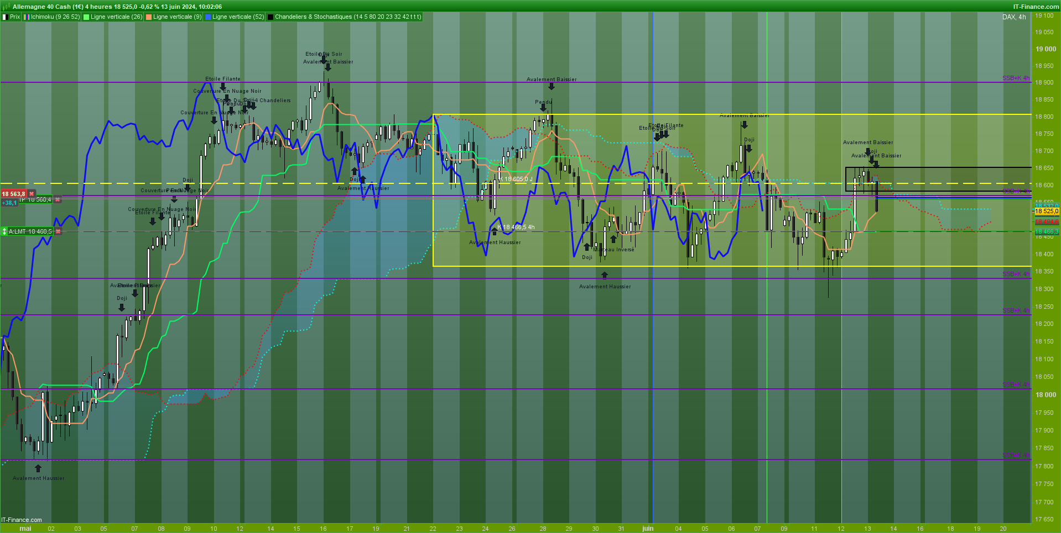This screenshot has width=1061, height=533.
Task: Open the Ligne verticale (9) indicator settings
Action: tap(177, 17)
